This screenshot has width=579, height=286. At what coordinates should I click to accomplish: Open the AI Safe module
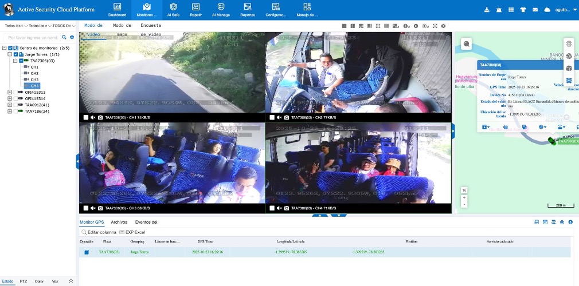[173, 10]
